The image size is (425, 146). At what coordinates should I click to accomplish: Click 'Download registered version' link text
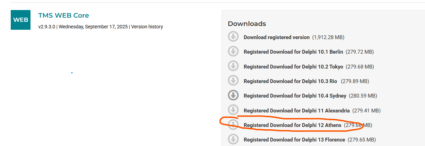pyautogui.click(x=276, y=37)
